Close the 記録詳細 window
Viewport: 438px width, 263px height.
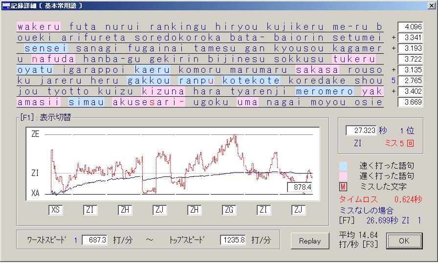(431, 5)
